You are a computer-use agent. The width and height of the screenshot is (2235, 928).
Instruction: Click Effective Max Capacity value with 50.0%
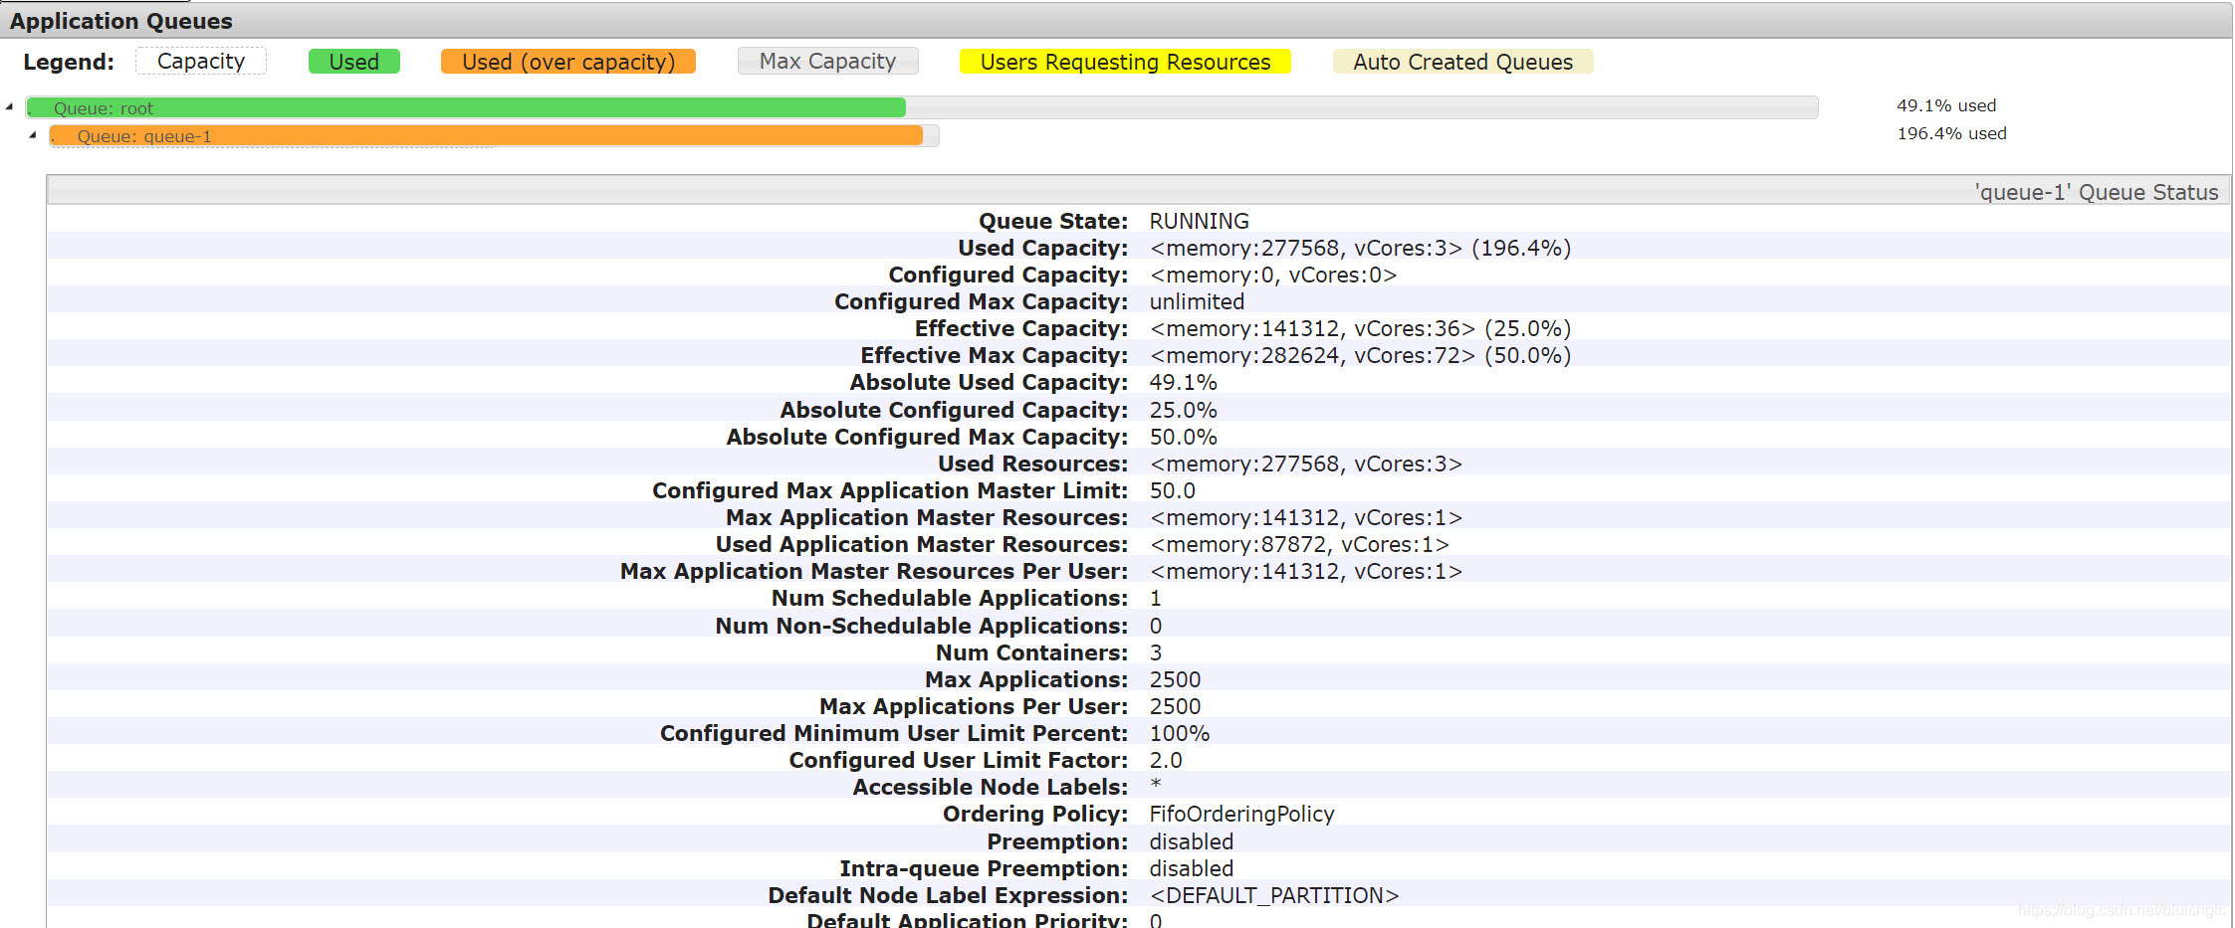pyautogui.click(x=1360, y=355)
